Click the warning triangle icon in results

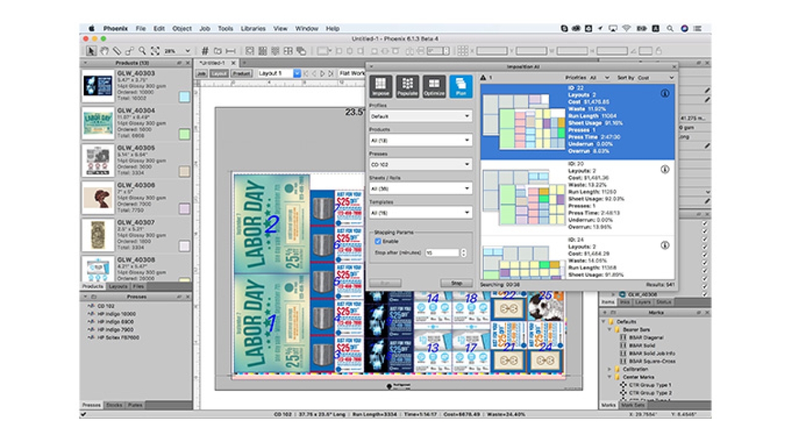pos(483,78)
